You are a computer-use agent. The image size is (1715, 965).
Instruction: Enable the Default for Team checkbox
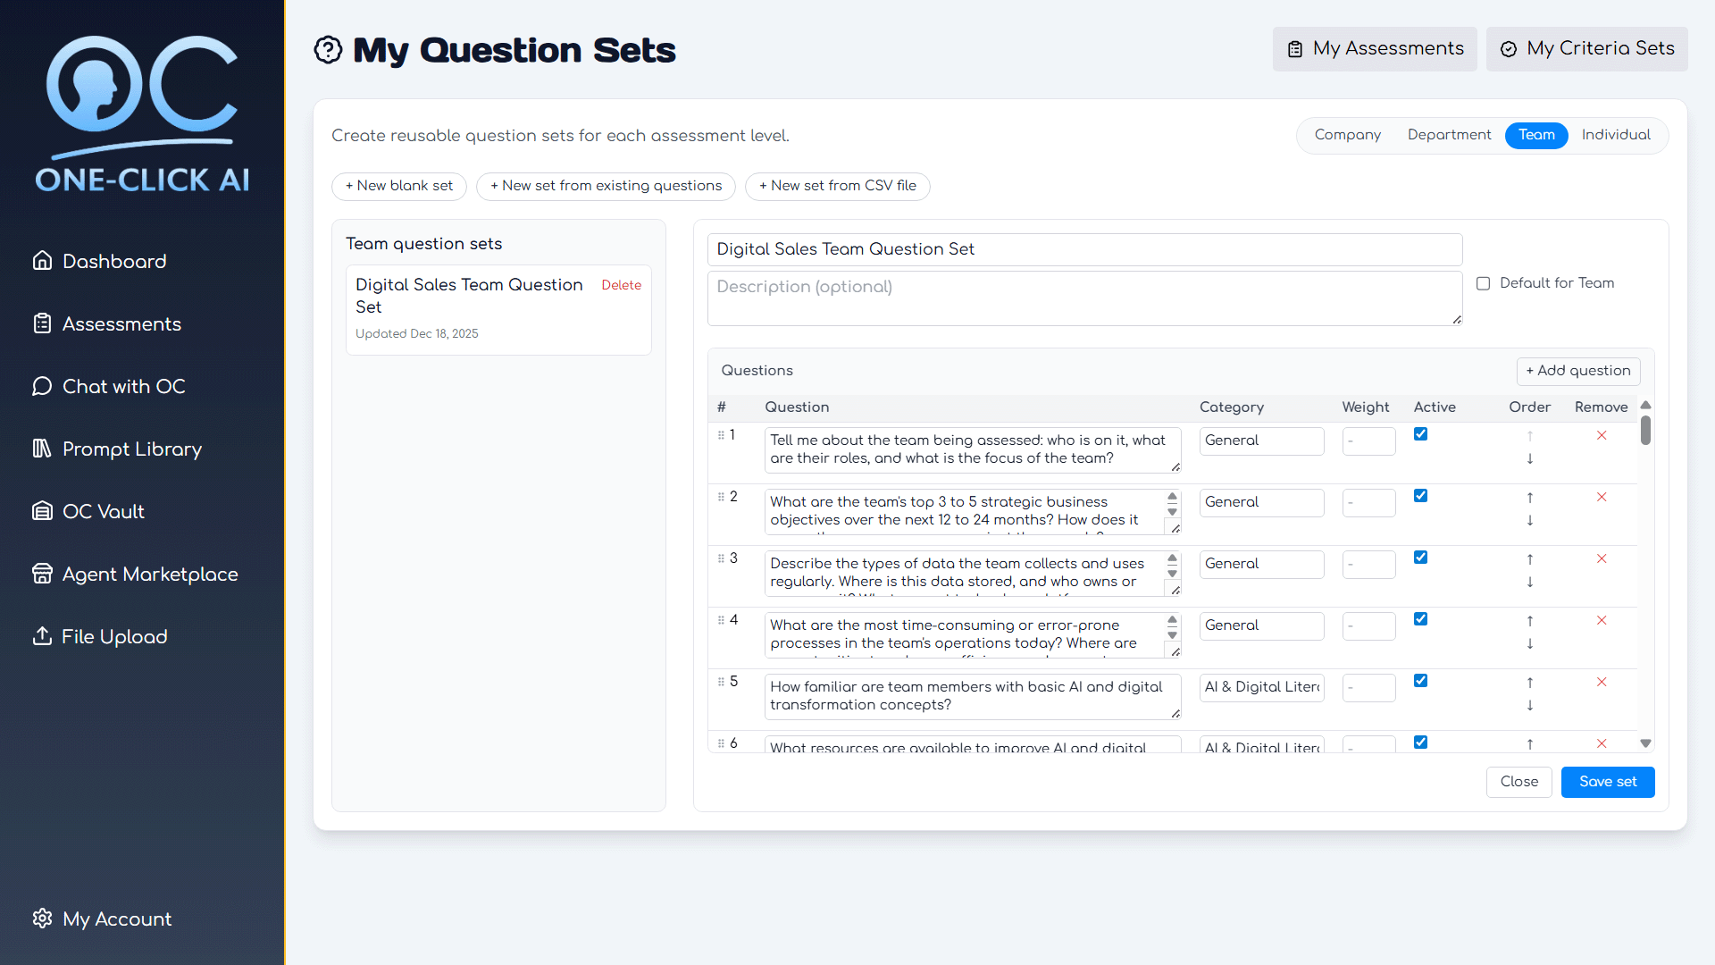click(1484, 283)
